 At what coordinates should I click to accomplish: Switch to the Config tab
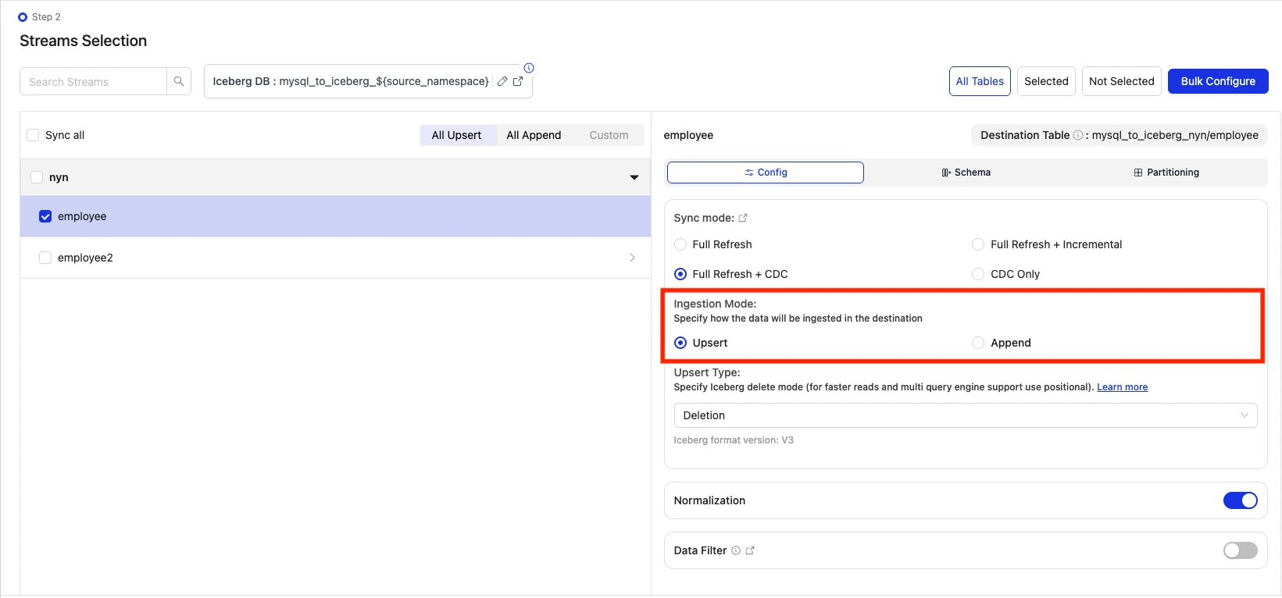(766, 173)
